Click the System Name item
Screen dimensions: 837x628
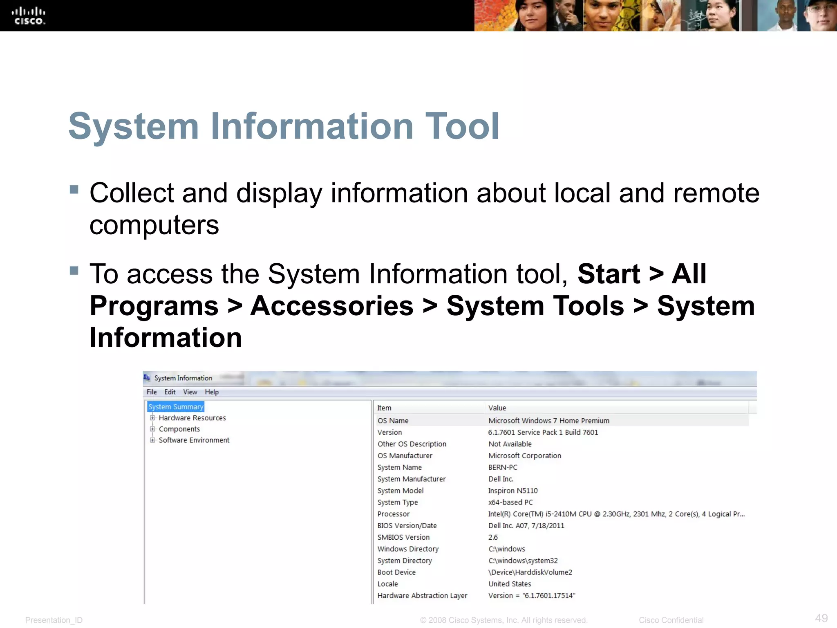click(x=399, y=467)
